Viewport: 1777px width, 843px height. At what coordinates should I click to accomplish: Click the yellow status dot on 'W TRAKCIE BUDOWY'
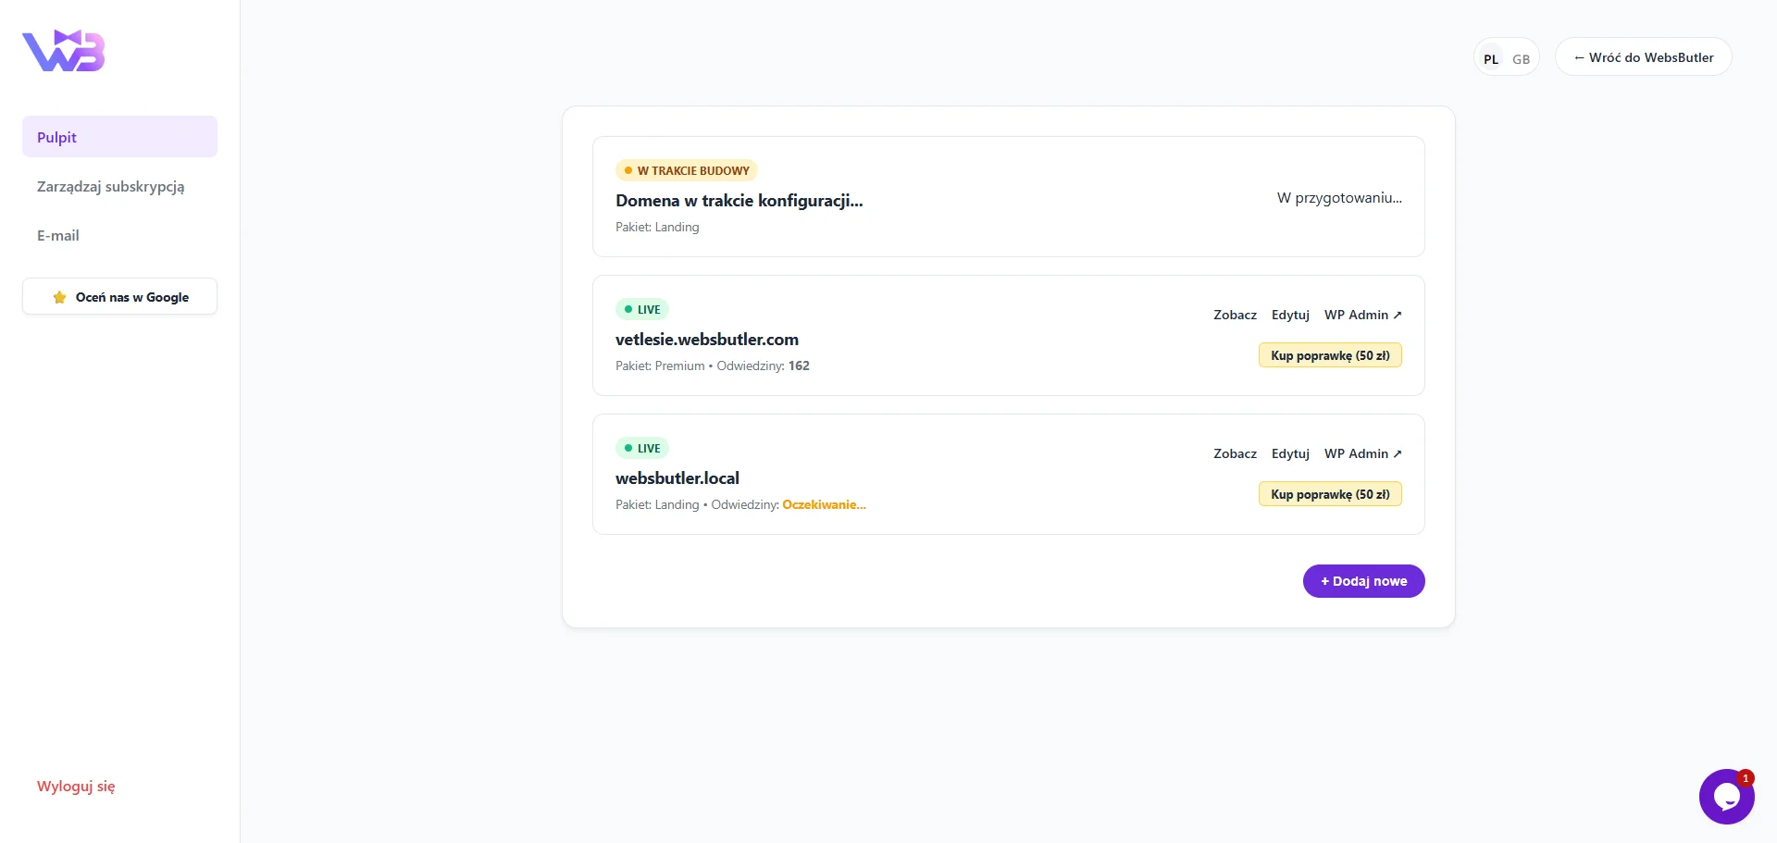pos(628,170)
